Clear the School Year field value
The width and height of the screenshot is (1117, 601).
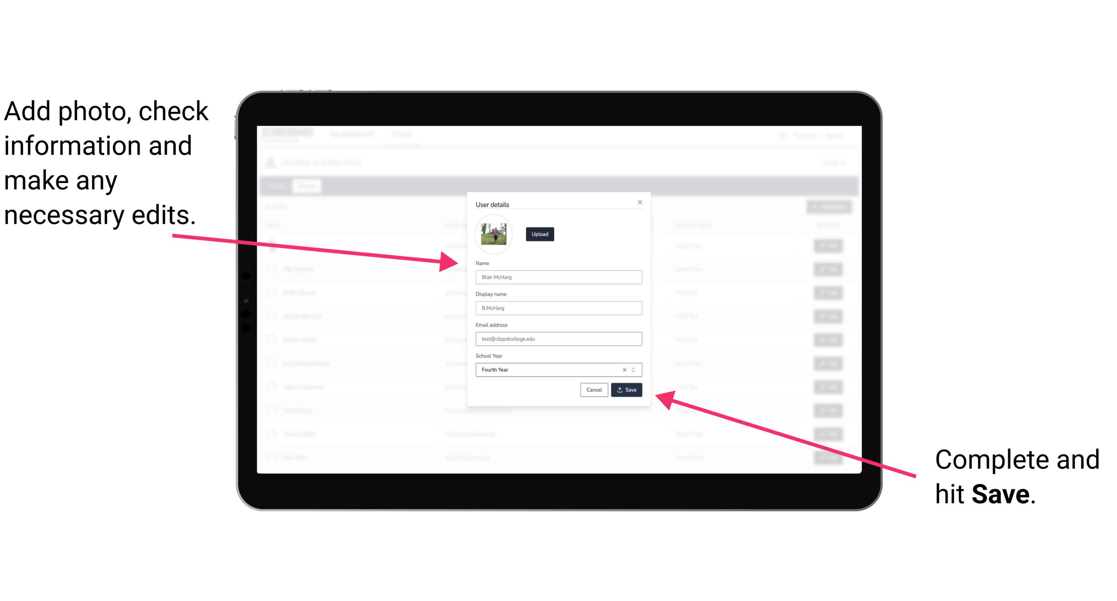[624, 370]
